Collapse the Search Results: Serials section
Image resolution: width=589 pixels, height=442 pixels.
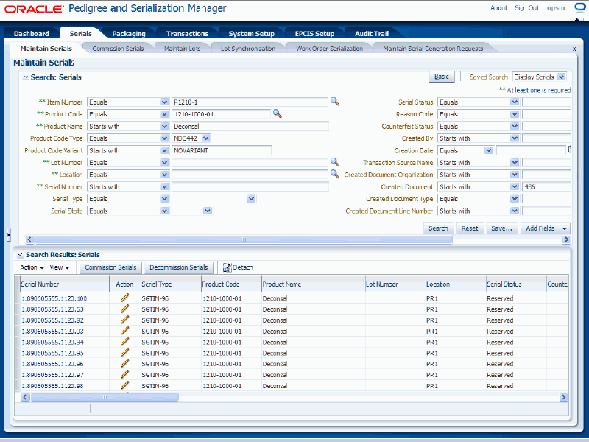tap(21, 255)
